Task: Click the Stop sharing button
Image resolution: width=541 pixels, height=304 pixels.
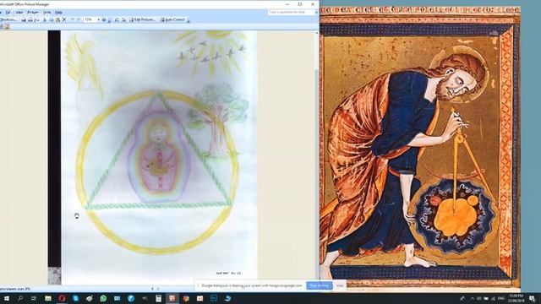Action: point(320,285)
